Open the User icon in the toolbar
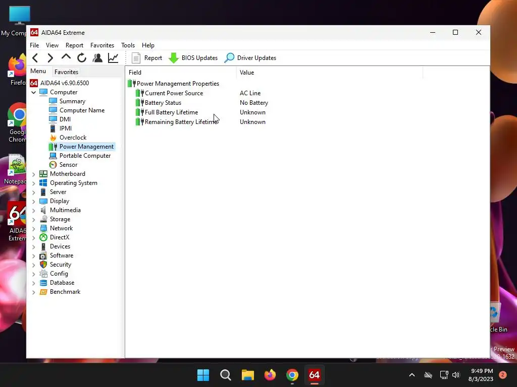This screenshot has width=517, height=387. tap(97, 58)
